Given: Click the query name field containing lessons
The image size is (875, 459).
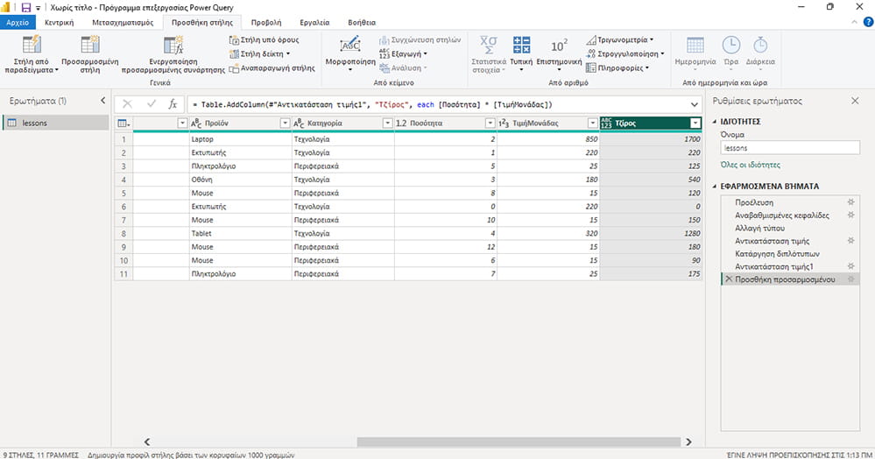Looking at the screenshot, I should pos(790,148).
